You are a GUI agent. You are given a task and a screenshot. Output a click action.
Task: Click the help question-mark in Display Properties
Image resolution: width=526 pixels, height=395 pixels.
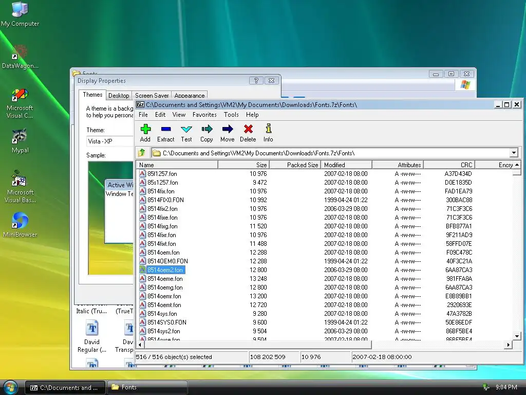click(256, 81)
